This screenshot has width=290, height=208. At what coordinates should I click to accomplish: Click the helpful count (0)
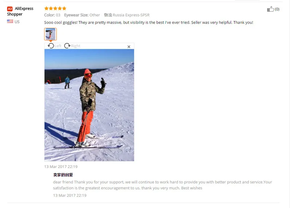click(x=277, y=9)
